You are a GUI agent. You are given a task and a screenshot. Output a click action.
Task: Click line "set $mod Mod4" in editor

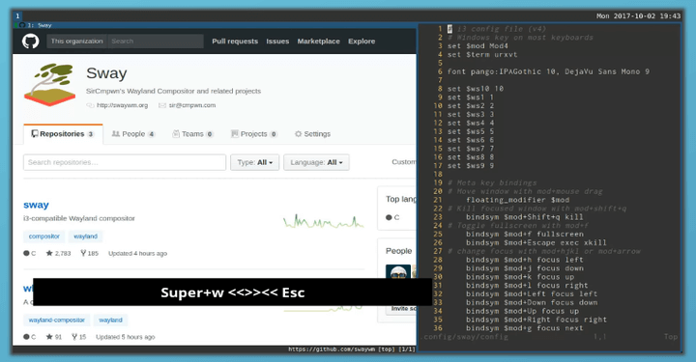[x=478, y=46]
